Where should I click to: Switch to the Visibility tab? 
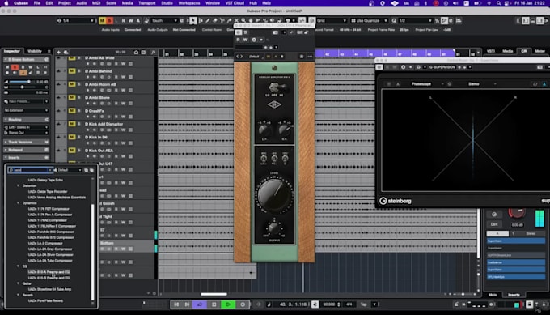pos(34,51)
